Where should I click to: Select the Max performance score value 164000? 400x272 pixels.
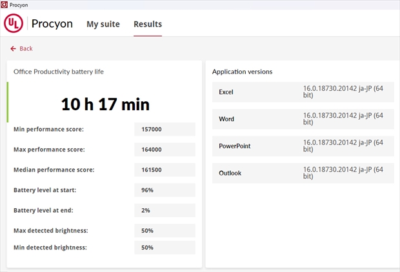165,150
